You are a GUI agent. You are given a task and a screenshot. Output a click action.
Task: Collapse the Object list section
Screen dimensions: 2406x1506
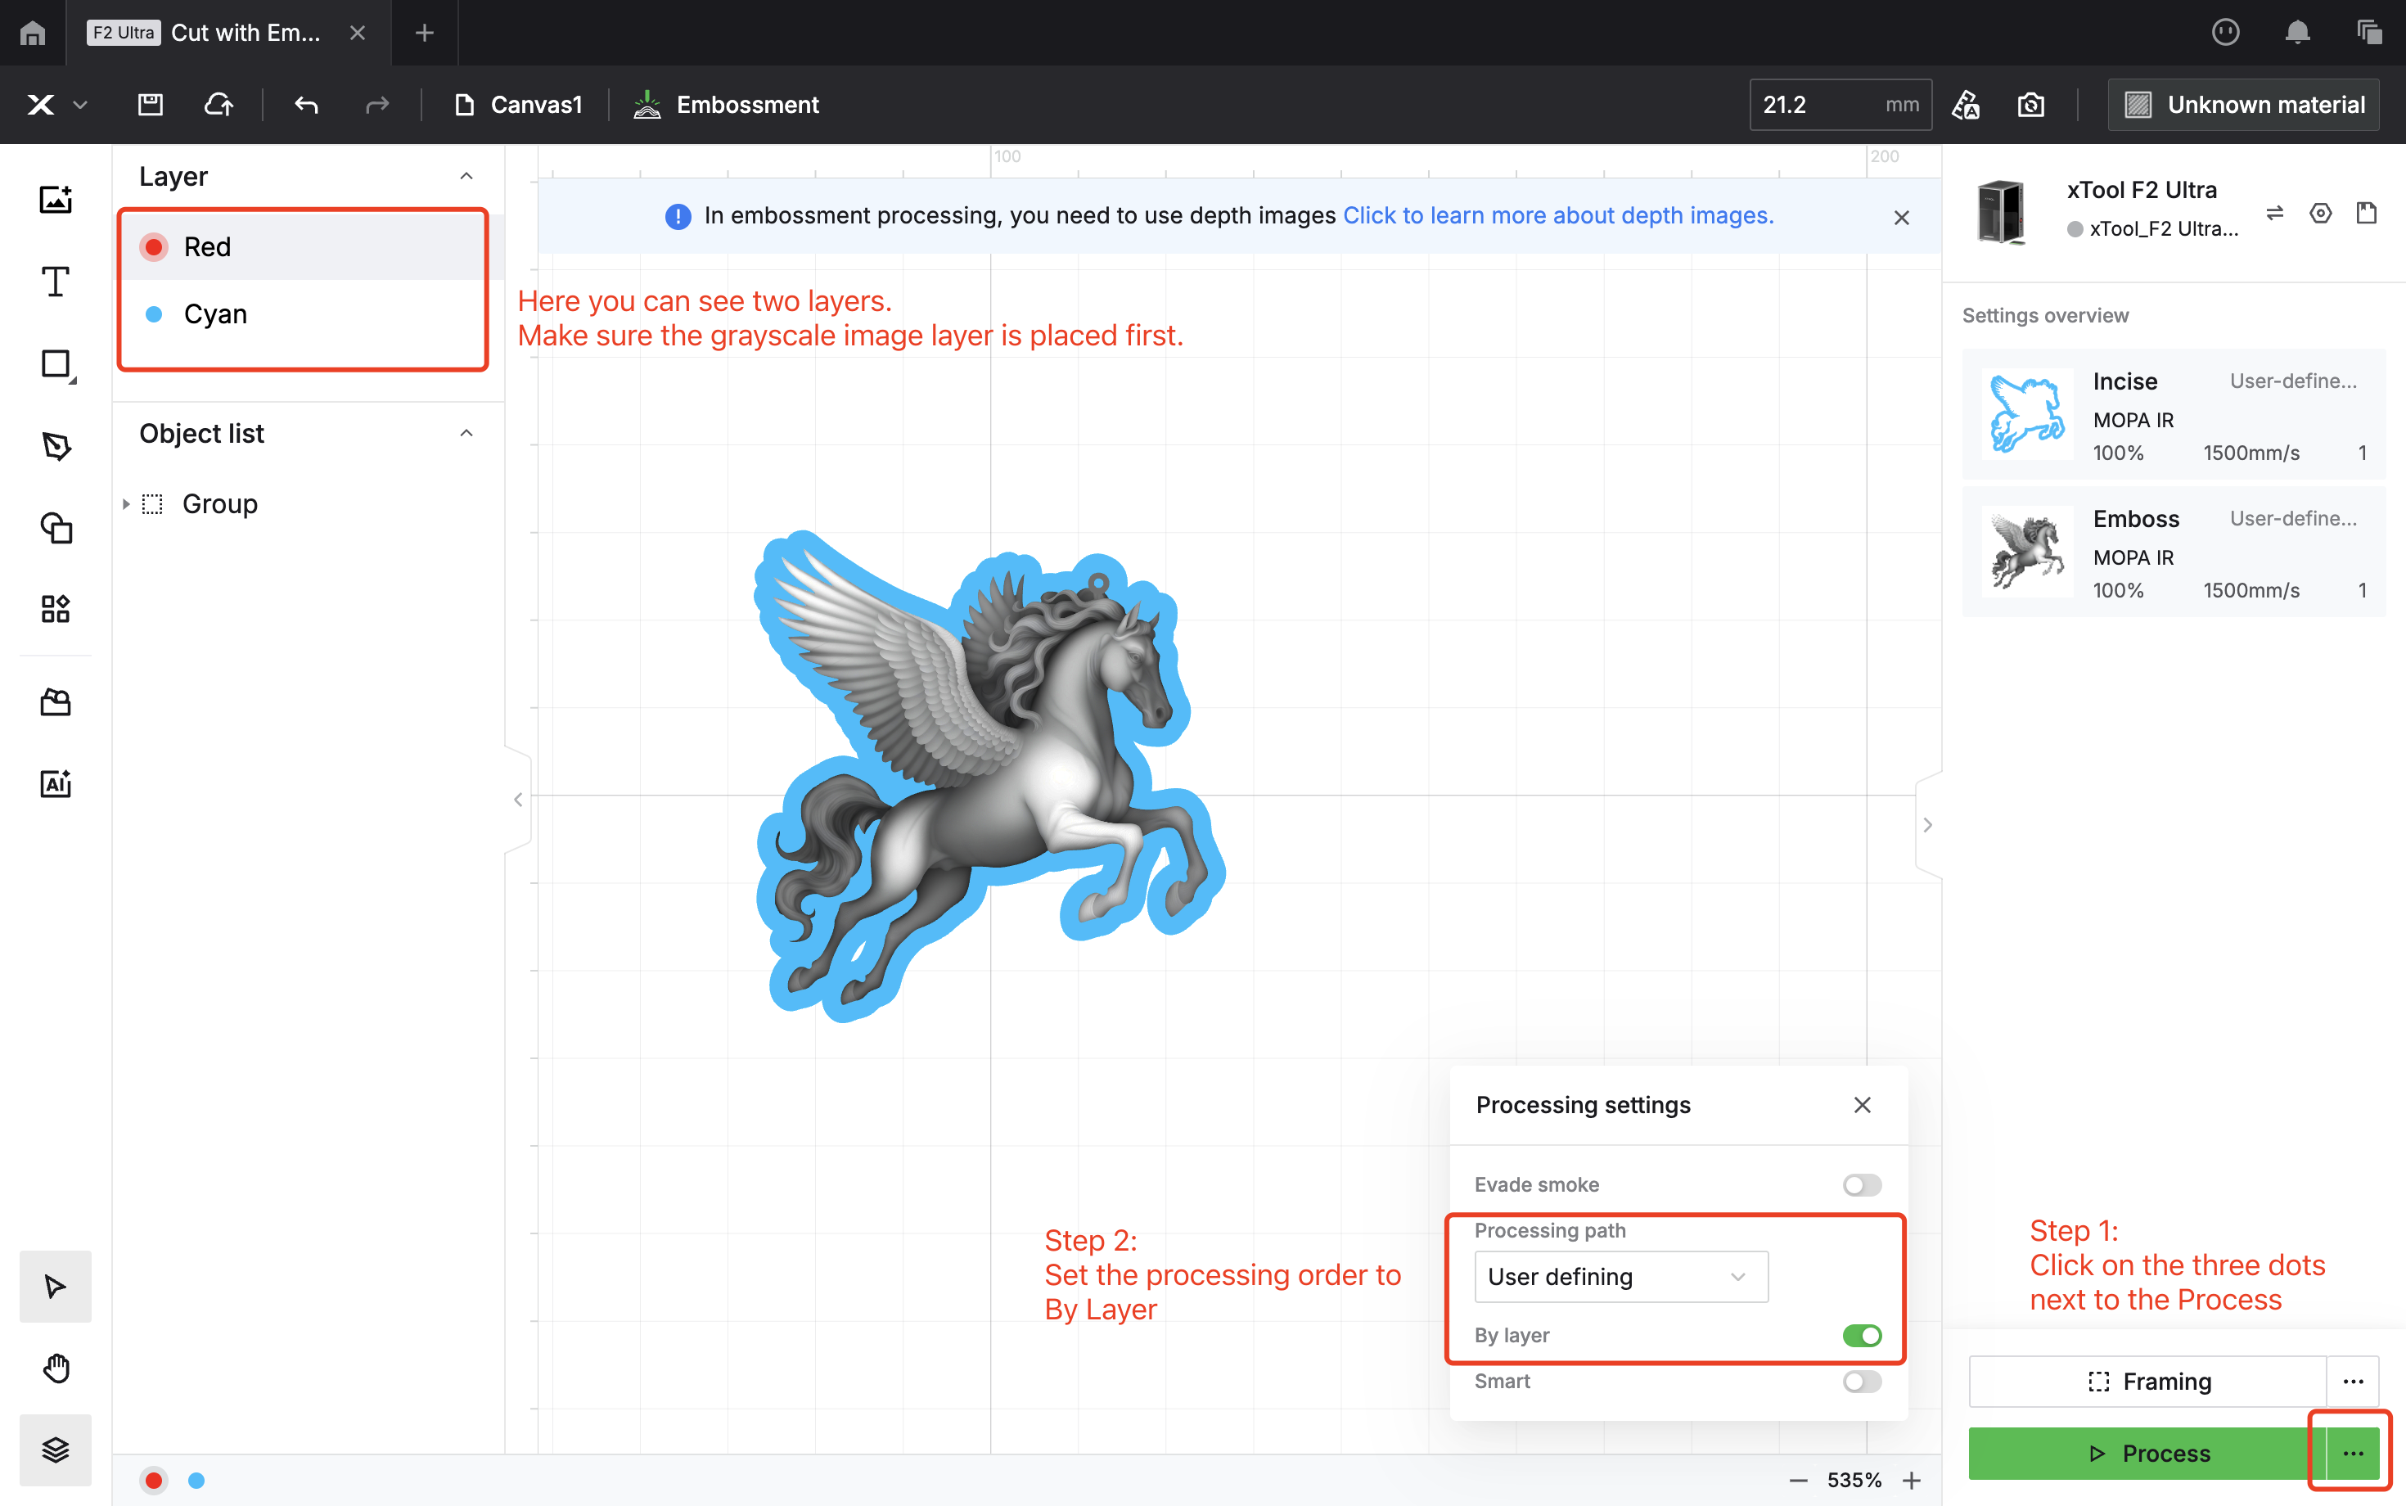tap(466, 433)
